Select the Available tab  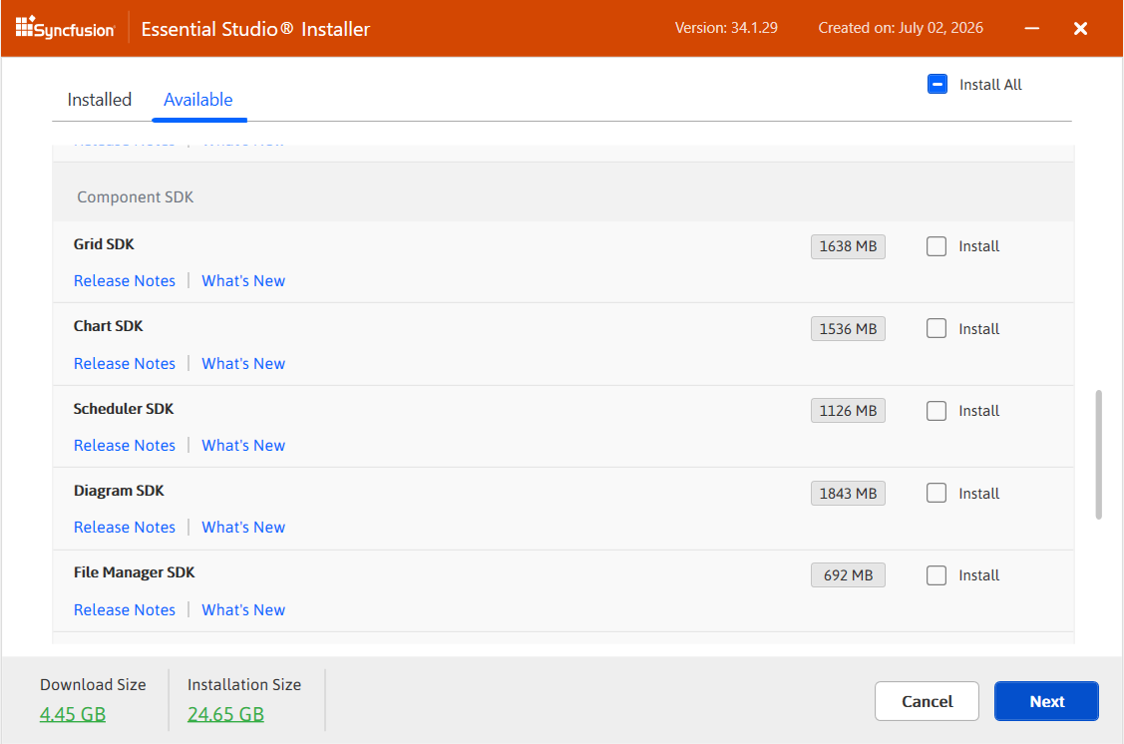point(197,100)
